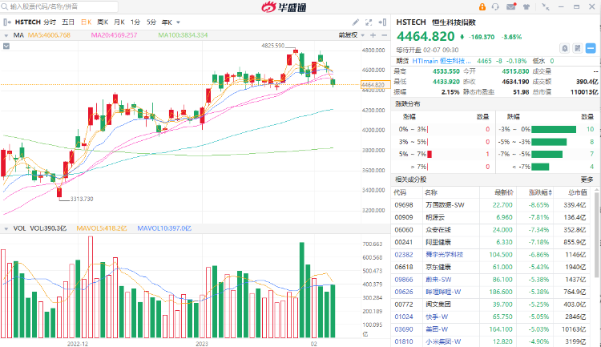
Task: Open the customer service headset icon
Action: click(496, 7)
